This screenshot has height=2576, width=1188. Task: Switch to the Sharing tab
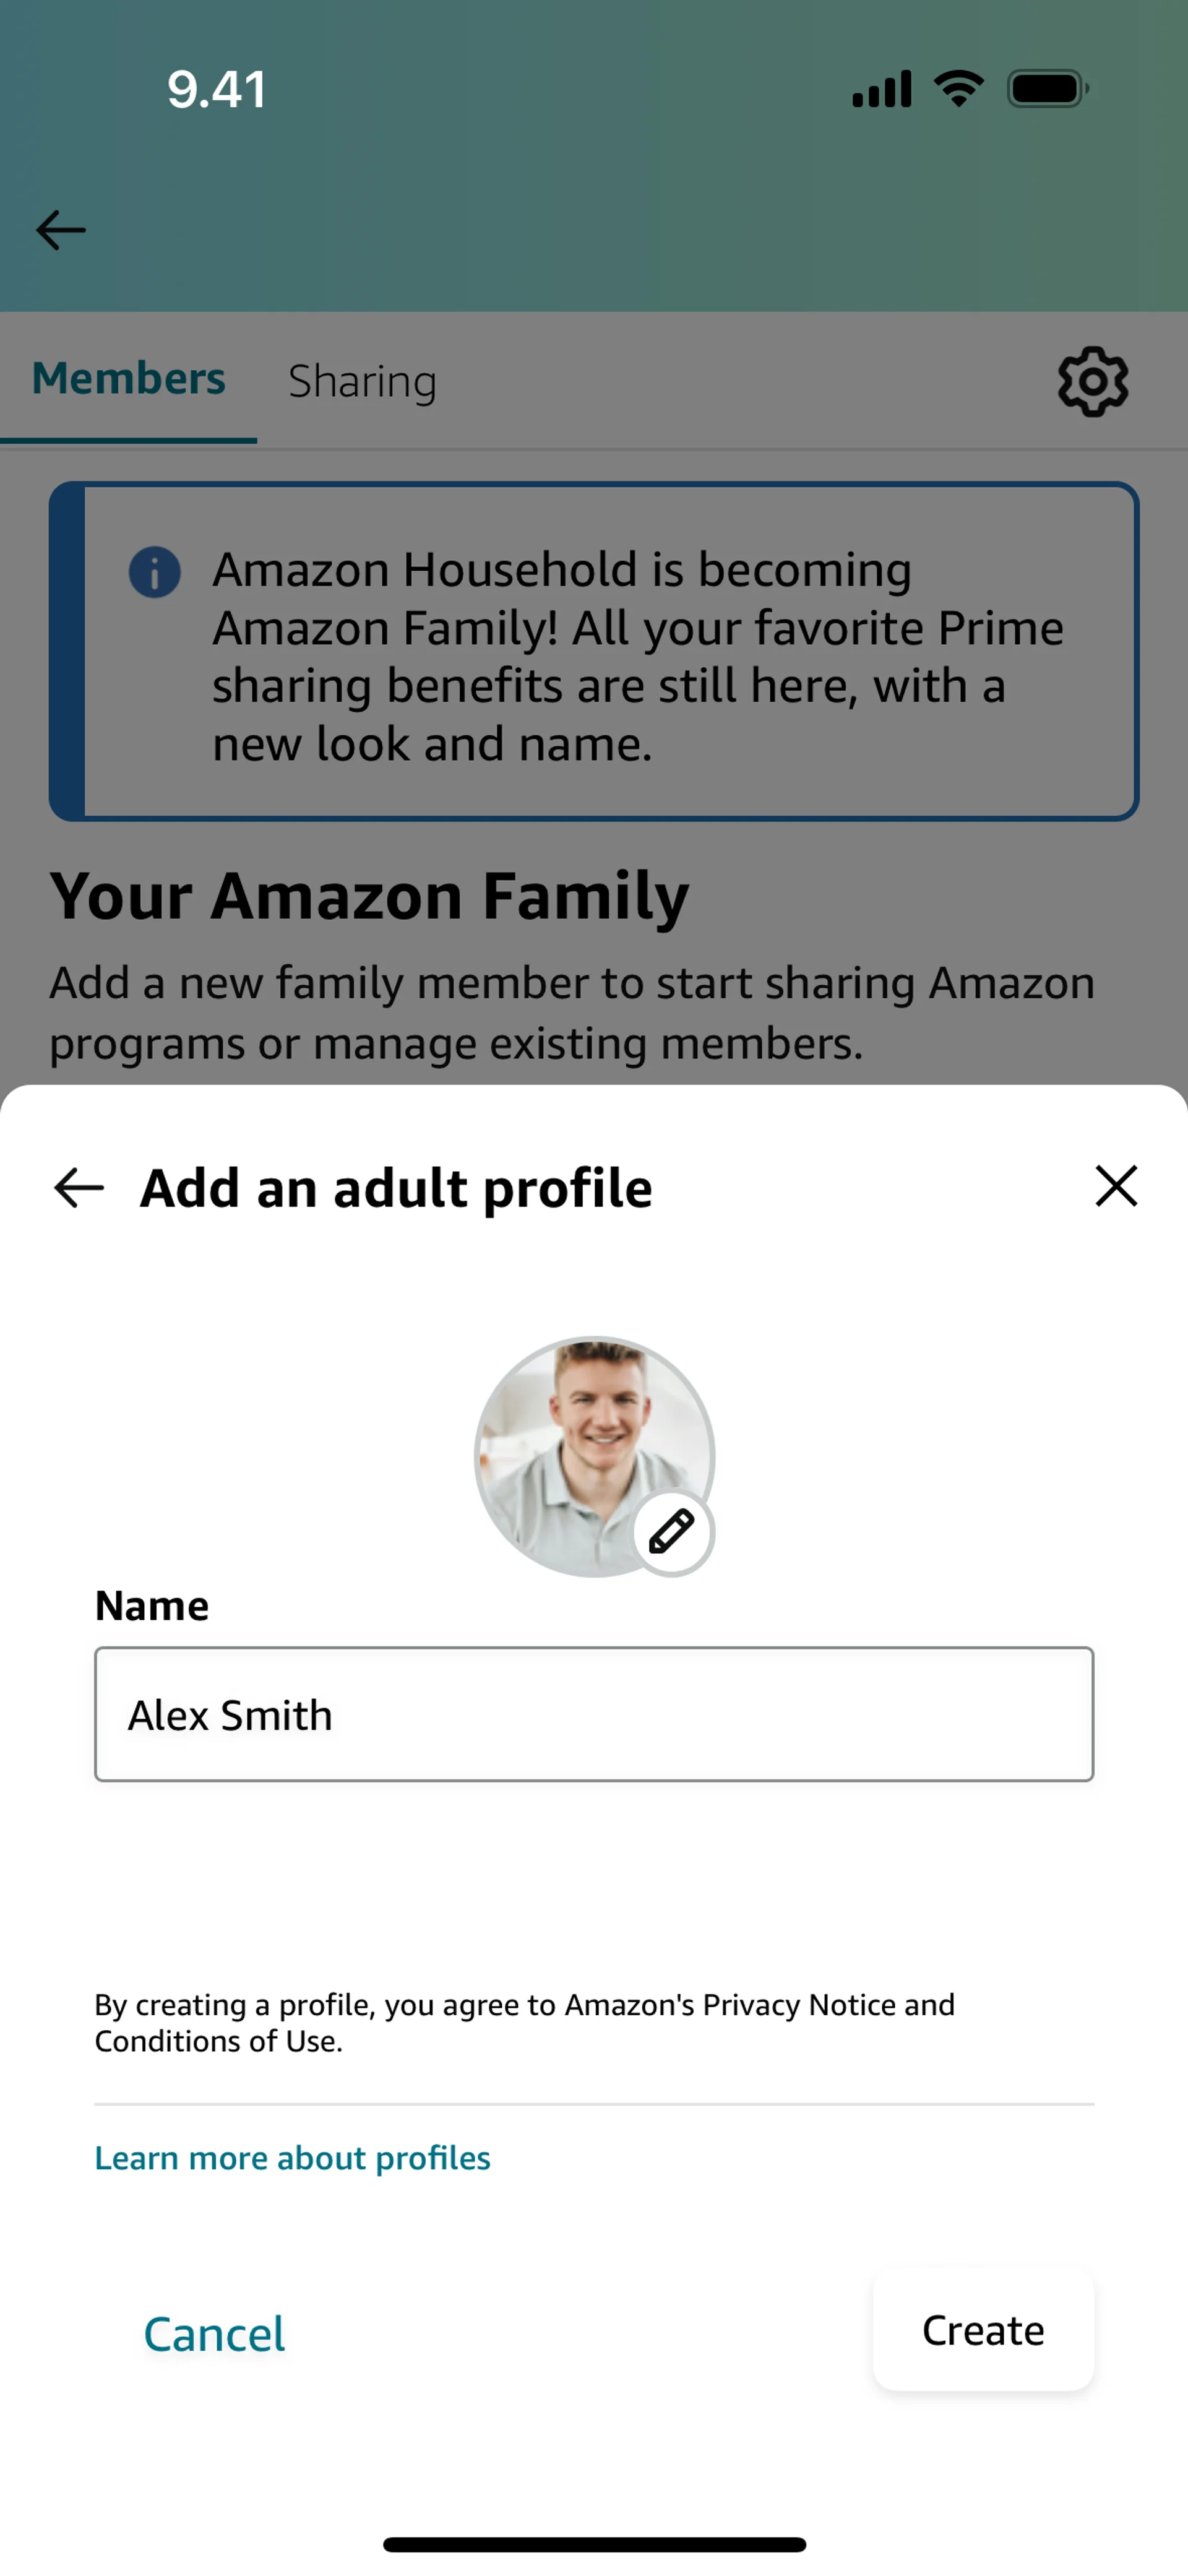click(362, 381)
